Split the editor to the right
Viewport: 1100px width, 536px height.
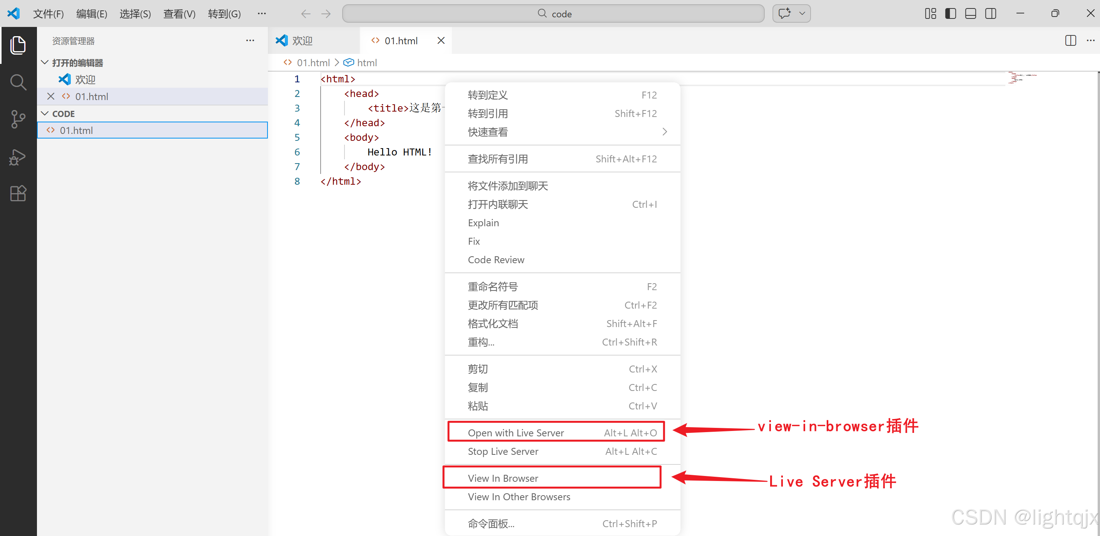pyautogui.click(x=1070, y=40)
